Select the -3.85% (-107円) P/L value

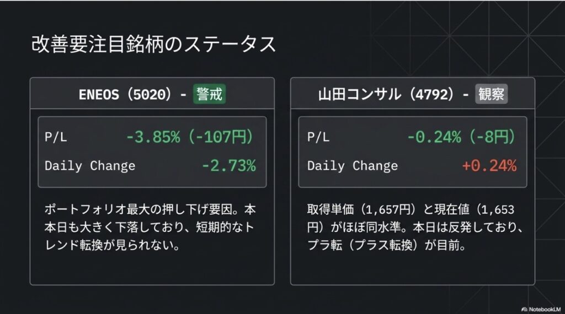click(191, 138)
